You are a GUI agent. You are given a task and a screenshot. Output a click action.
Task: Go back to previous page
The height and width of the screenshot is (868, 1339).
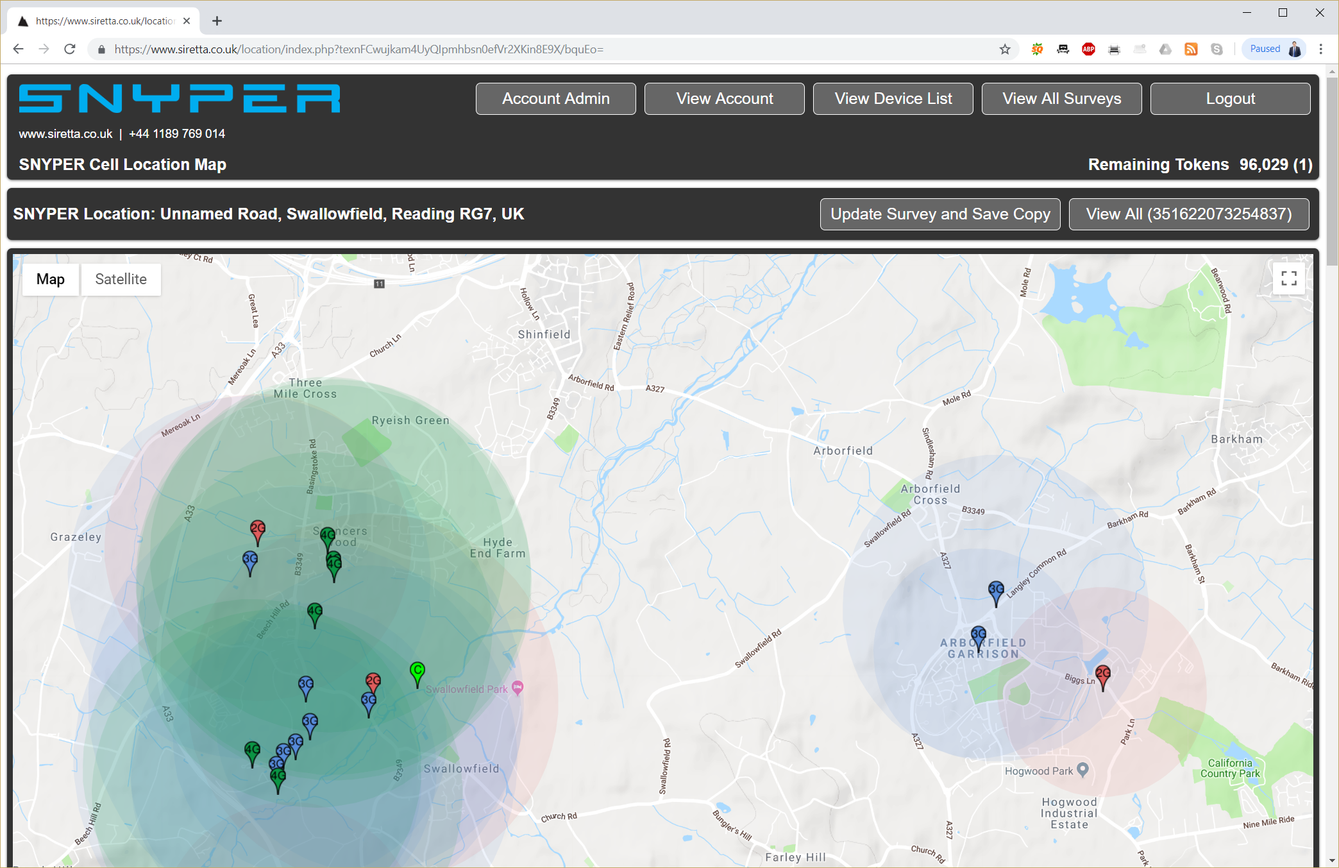point(18,49)
